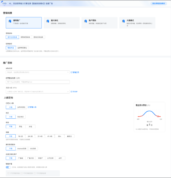This screenshot has height=178, width=171.
Task: Click the 推广目标 section heading
Action: (x=8, y=63)
